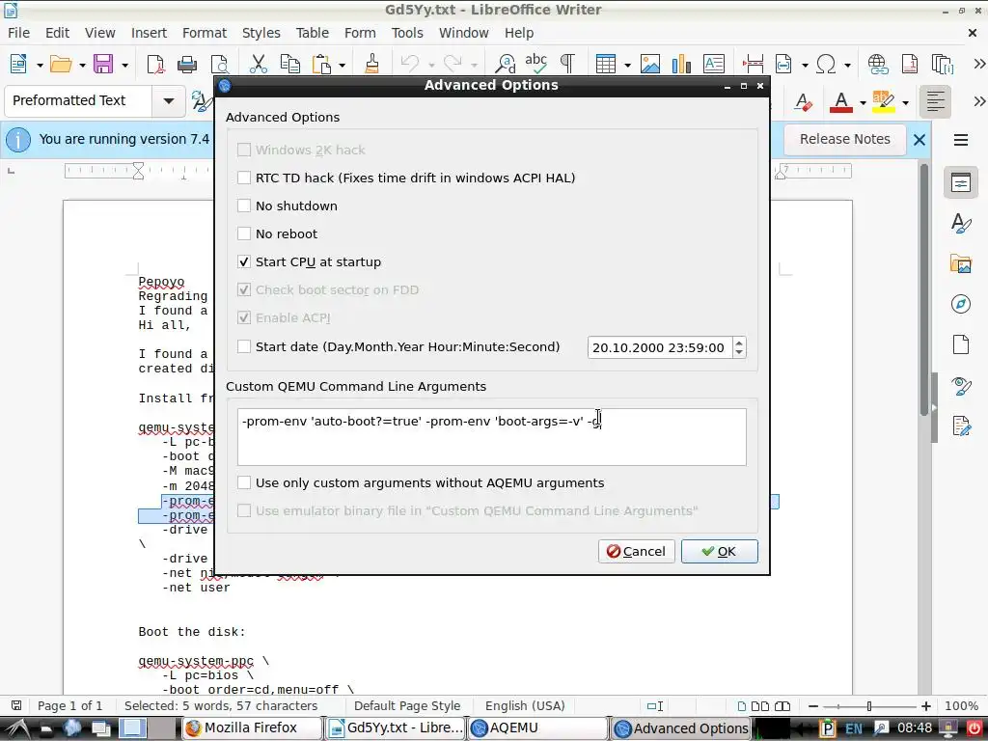The image size is (988, 741).
Task: Open the Tools menu
Action: point(407,33)
